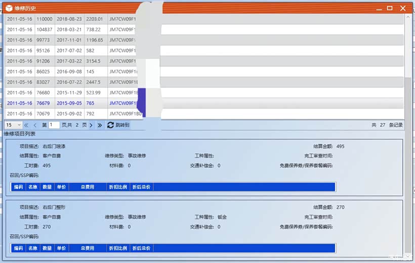Image resolution: width=415 pixels, height=263 pixels.
Task: Click the 跳转到 jump button
Action: pyautogui.click(x=122, y=125)
